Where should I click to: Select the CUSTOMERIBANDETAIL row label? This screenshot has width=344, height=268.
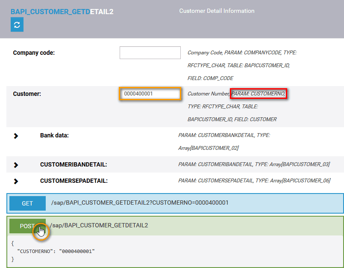pos(73,164)
